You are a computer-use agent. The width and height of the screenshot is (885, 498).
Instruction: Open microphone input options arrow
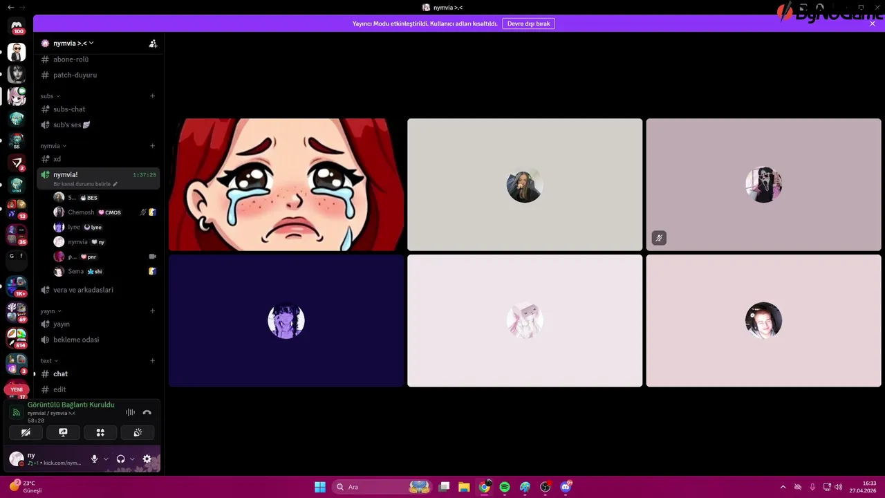tap(106, 459)
